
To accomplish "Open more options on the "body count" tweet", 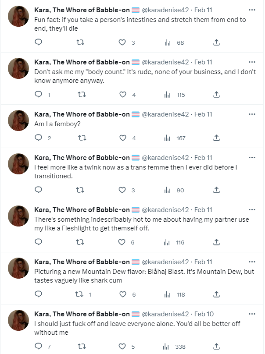I will (x=252, y=62).
